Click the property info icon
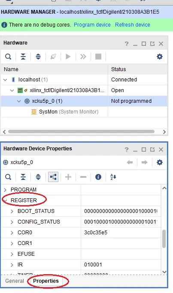The width and height of the screenshot is (173, 293). (98, 177)
